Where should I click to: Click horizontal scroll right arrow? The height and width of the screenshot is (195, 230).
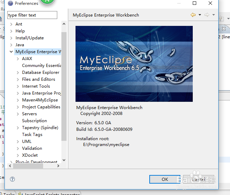(58, 166)
